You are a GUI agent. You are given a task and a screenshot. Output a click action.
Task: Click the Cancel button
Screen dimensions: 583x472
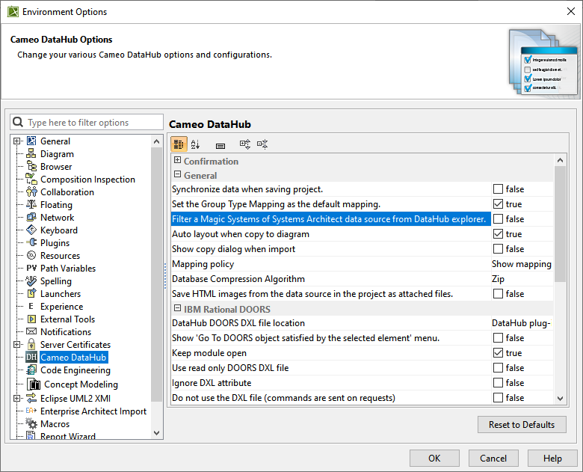tap(493, 459)
